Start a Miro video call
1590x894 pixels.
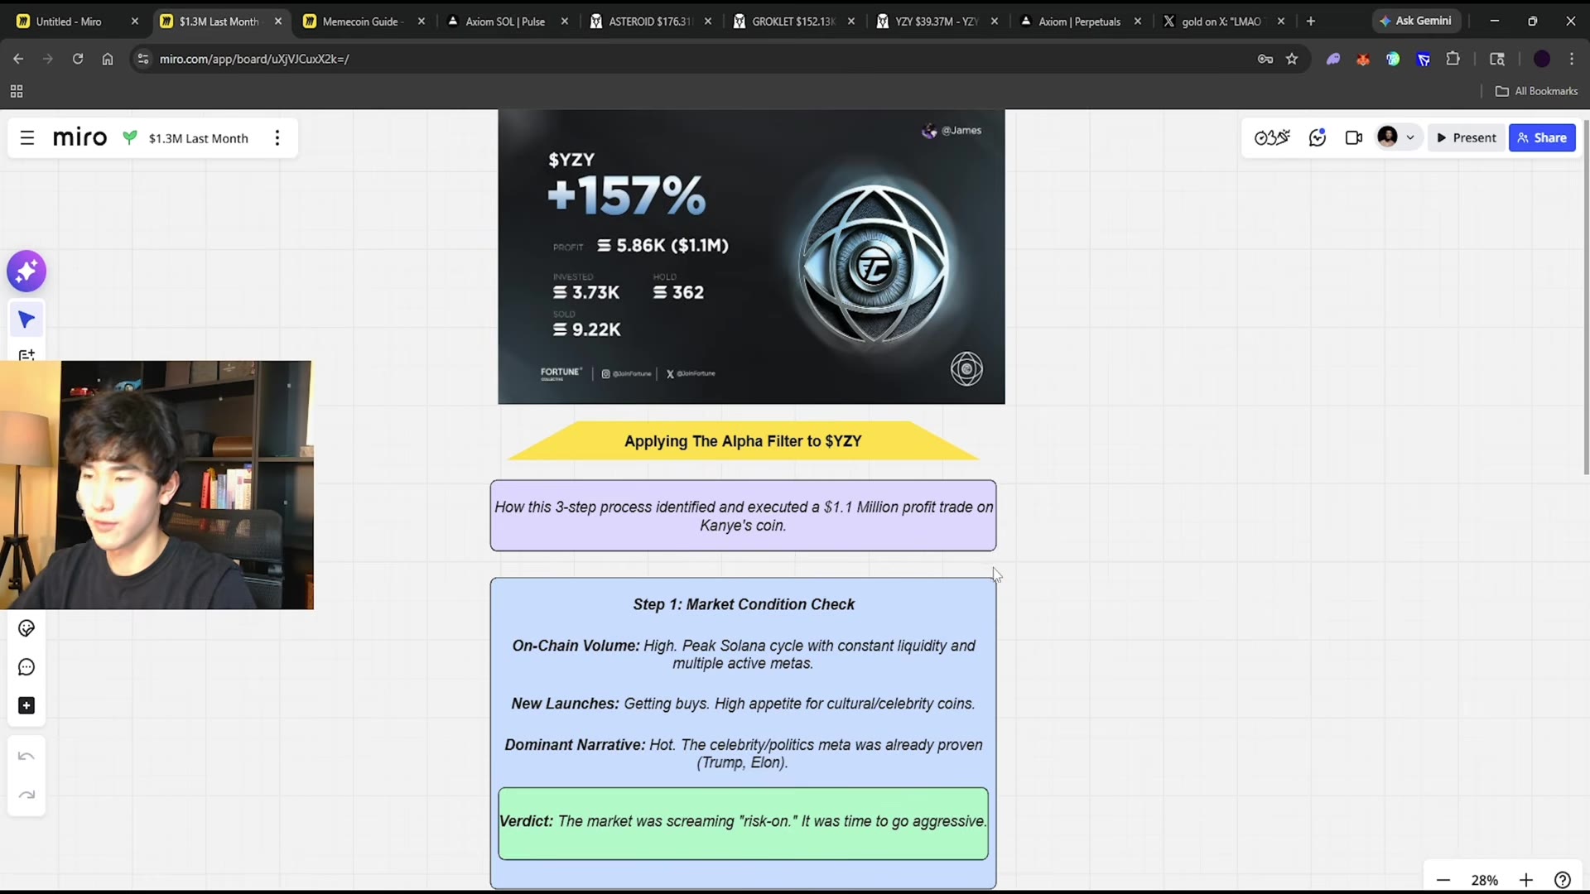pyautogui.click(x=1354, y=137)
